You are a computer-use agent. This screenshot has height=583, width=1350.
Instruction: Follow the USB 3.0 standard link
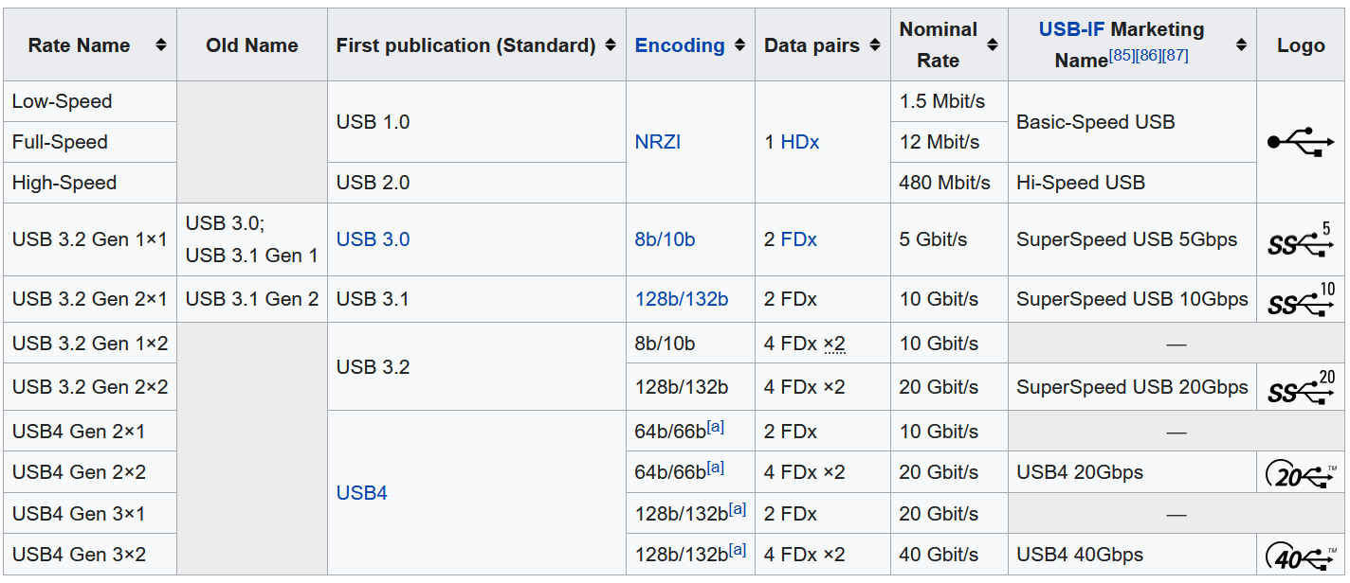pyautogui.click(x=373, y=239)
